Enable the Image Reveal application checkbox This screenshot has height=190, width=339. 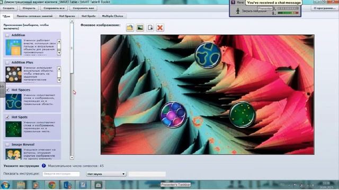[7, 145]
